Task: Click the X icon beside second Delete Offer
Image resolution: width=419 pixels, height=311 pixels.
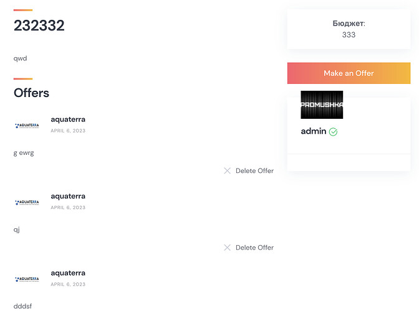Action: [227, 248]
